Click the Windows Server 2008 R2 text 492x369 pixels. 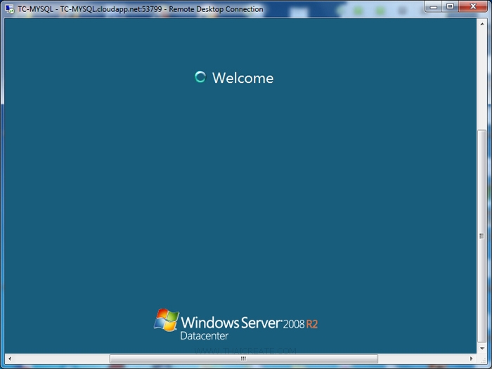pos(250,323)
